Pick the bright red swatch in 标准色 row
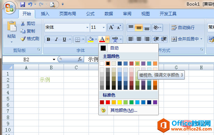This screenshot has width=214, height=135. (x=108, y=102)
